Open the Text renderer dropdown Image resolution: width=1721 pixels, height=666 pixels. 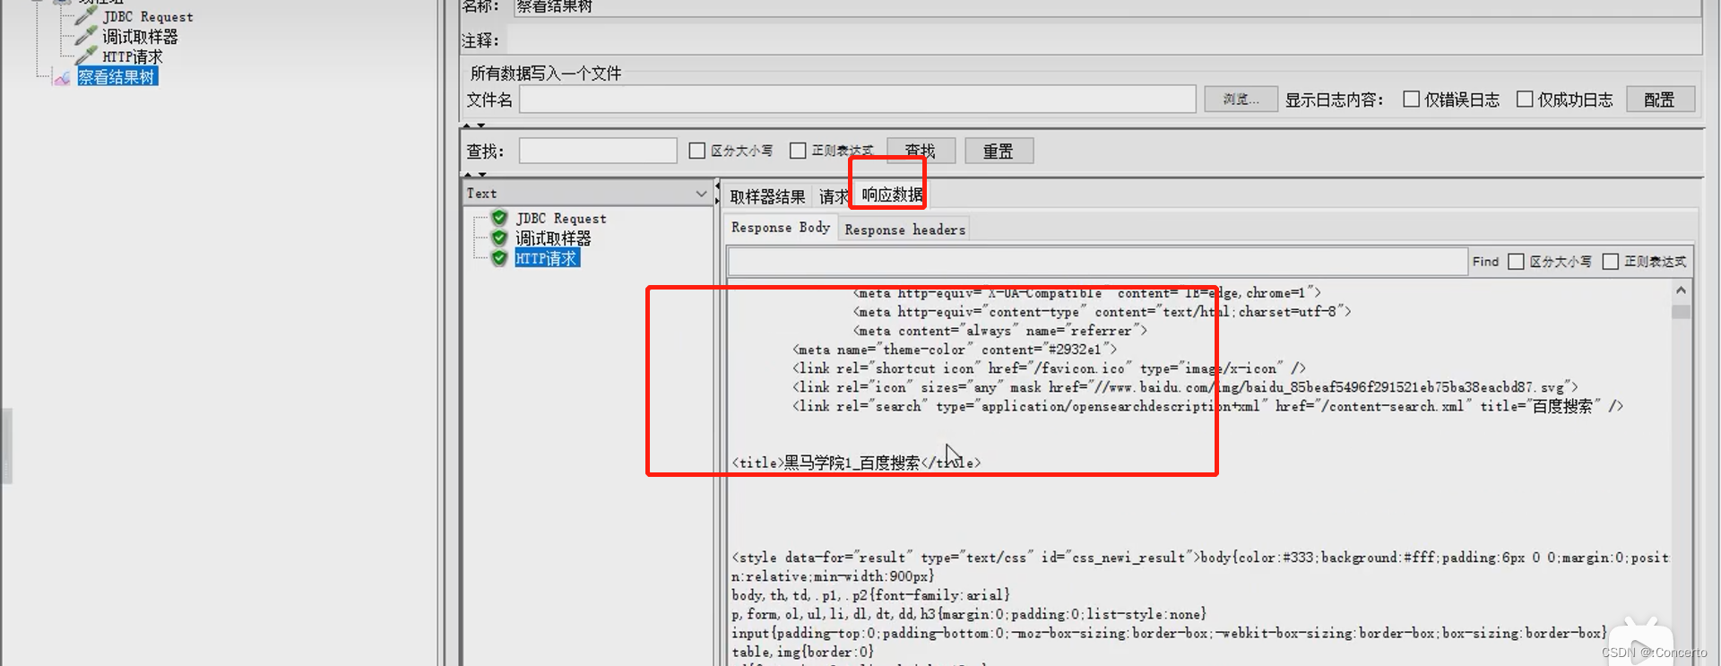pos(587,193)
